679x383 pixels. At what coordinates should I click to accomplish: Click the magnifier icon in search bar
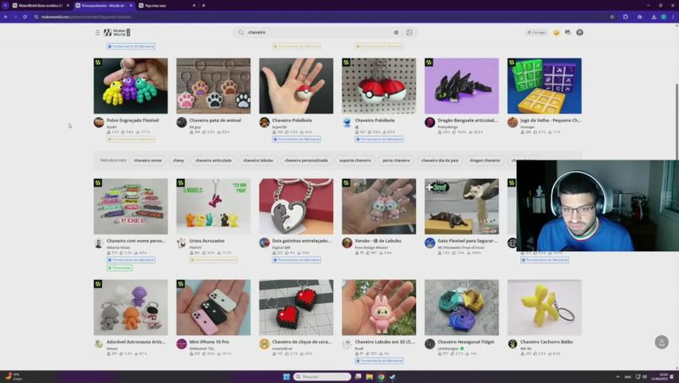[x=241, y=32]
